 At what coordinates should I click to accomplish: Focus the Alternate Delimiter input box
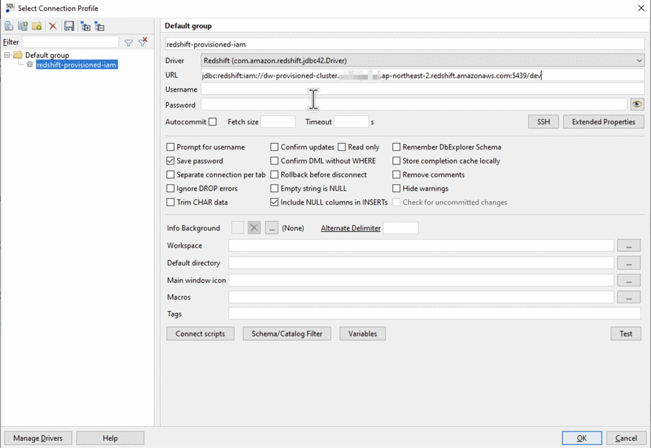click(400, 228)
